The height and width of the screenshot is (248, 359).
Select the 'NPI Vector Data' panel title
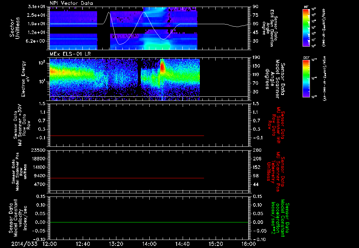[71, 3]
